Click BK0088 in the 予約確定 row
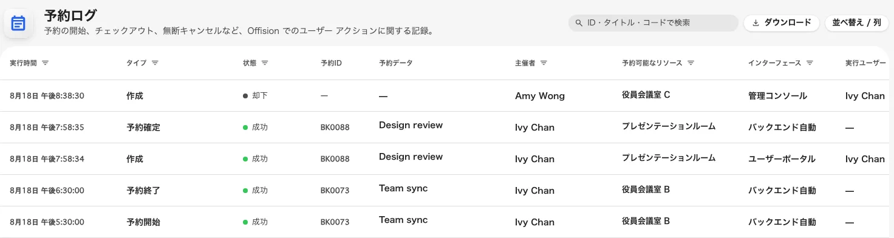Screen dimensions: 894x238 pos(335,127)
